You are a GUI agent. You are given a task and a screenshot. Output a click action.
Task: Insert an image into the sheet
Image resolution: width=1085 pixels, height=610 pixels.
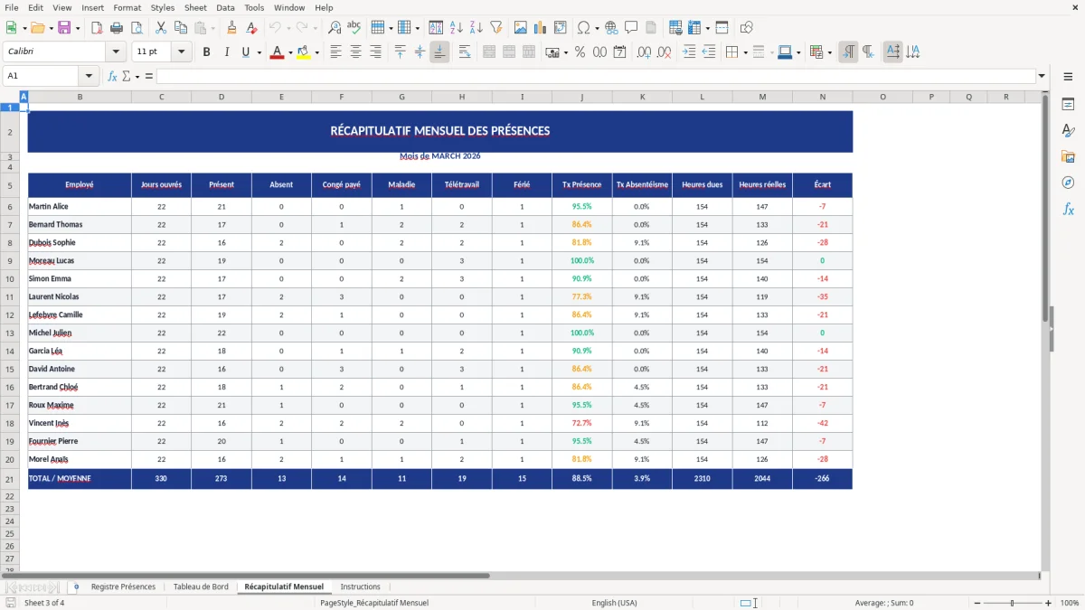[521, 27]
